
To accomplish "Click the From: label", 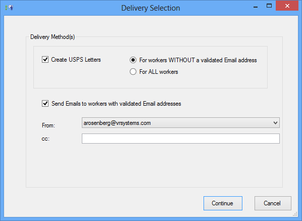I will pos(48,125).
